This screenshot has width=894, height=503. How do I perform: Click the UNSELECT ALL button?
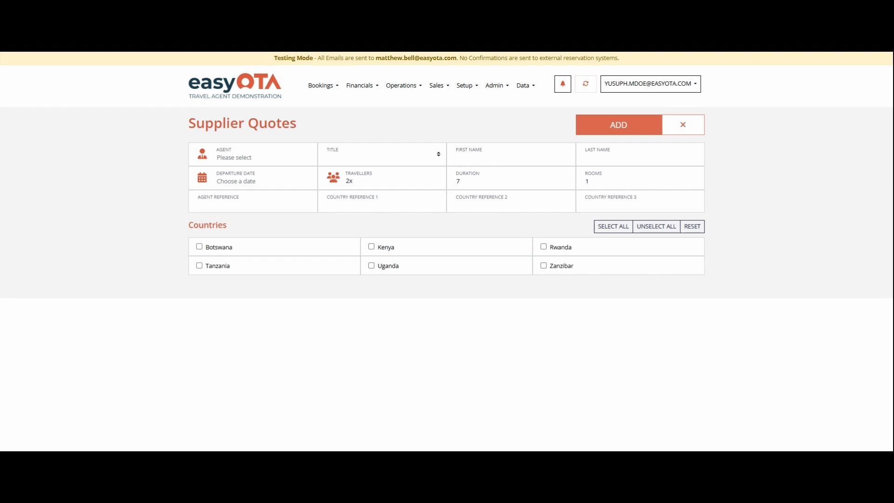tap(656, 226)
